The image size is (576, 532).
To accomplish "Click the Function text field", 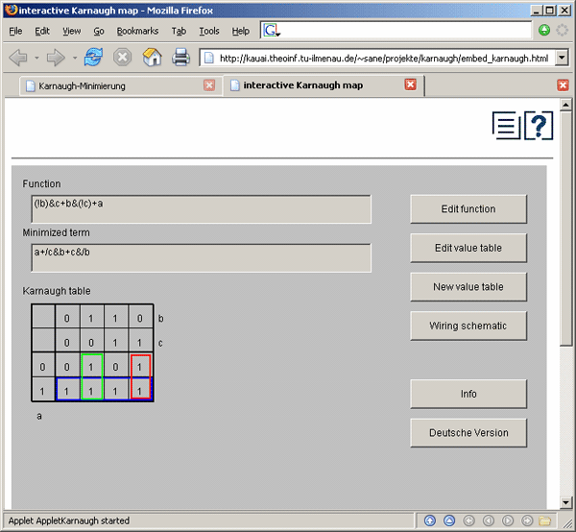I will click(x=202, y=209).
